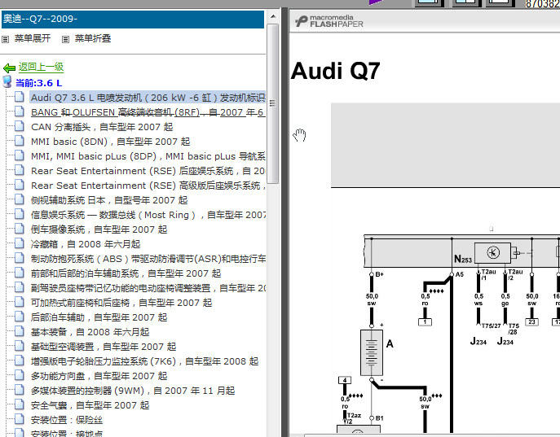The height and width of the screenshot is (437, 560).
Task: Click the 菜单折叠 collapse-menu icon
Action: tap(65, 39)
